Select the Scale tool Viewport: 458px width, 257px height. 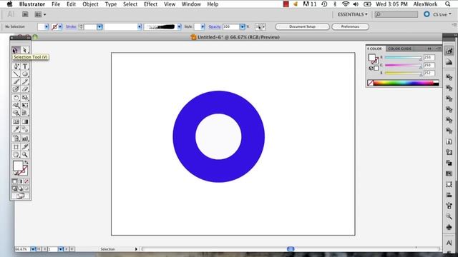click(x=25, y=98)
